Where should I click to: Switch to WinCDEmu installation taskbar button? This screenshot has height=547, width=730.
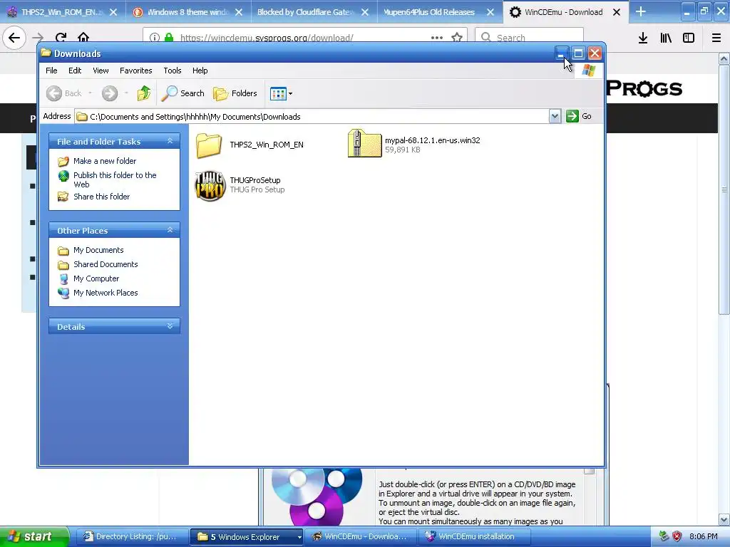[x=474, y=537]
